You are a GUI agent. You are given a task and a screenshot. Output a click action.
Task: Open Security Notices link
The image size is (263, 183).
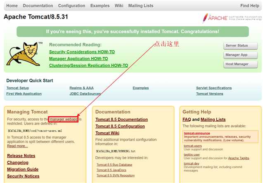[23, 176]
